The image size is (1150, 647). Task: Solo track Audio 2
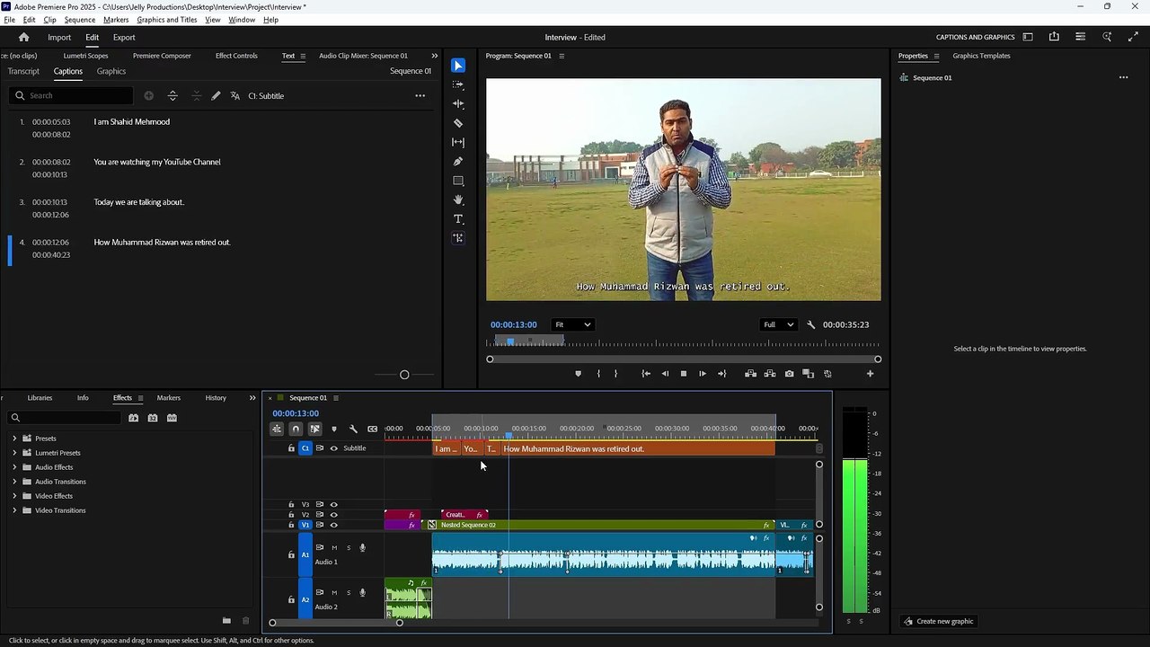(x=349, y=592)
